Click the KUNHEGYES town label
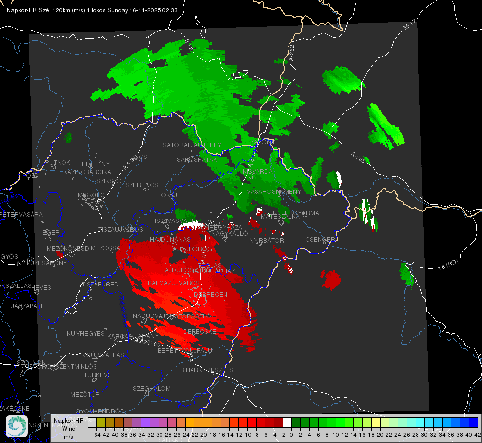The image size is (482, 443). 86,334
